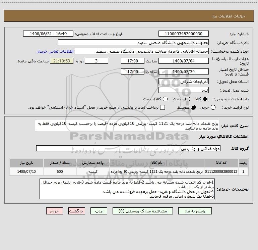Screen dimensions: 258x250
Task: Click the توضیحات خریدار notes box
Action: (127, 189)
